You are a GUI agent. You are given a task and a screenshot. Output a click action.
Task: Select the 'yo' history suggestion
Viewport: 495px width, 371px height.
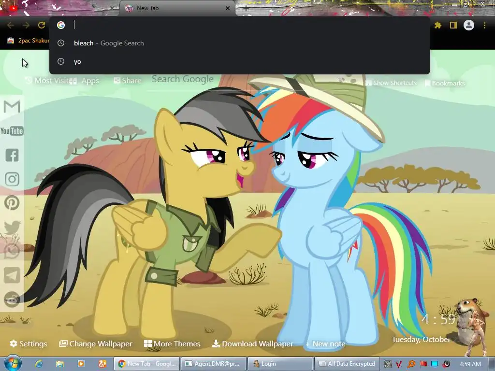click(x=239, y=61)
